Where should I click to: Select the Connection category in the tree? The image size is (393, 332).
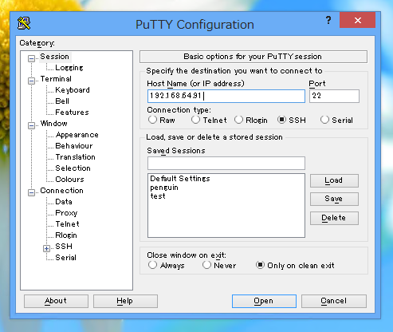(x=61, y=191)
